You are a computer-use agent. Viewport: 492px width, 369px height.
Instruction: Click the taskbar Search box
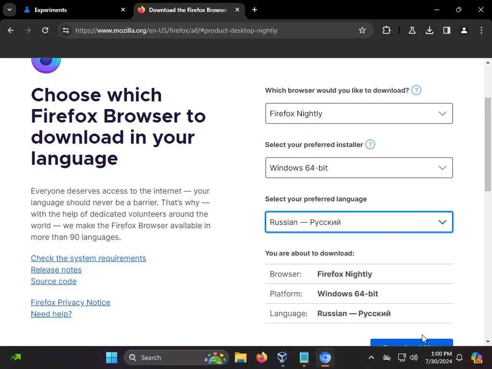[x=176, y=357]
